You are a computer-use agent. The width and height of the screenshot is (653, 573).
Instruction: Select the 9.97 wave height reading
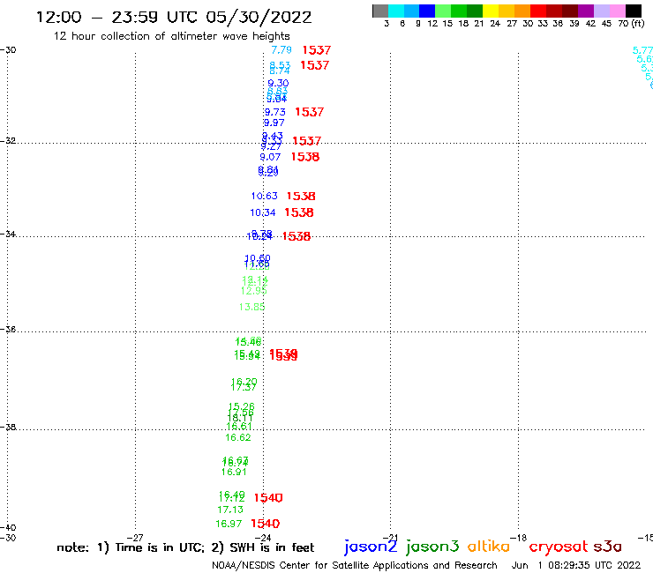pyautogui.click(x=274, y=123)
